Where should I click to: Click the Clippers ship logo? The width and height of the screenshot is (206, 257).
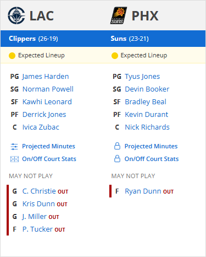pos(16,15)
